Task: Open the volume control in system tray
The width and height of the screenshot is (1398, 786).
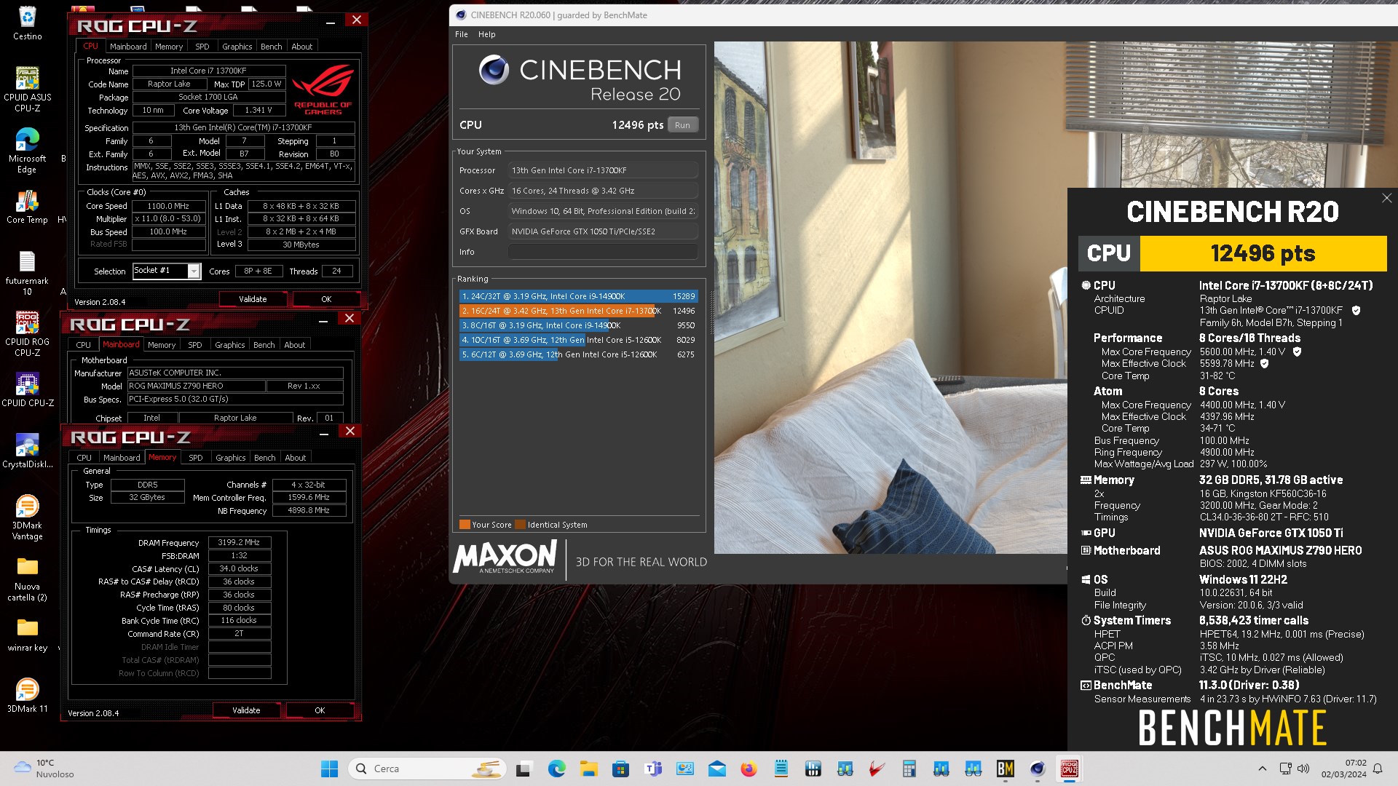Action: pyautogui.click(x=1303, y=769)
